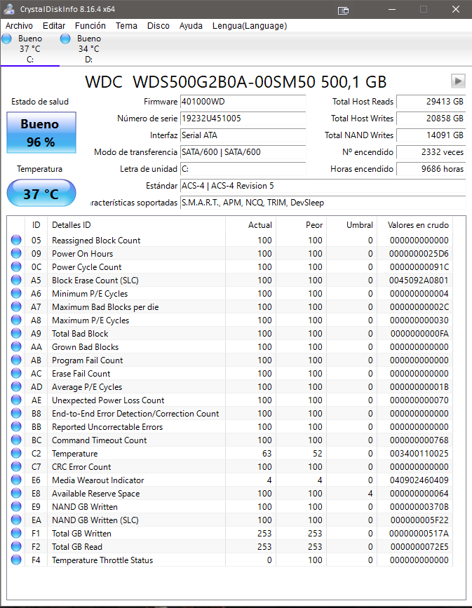472x608 pixels.
Task: Click the status orb for Total Bad Block
Action: click(16, 334)
